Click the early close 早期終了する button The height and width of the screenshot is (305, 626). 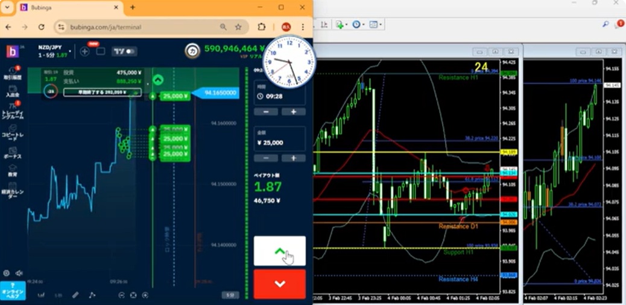(x=102, y=93)
